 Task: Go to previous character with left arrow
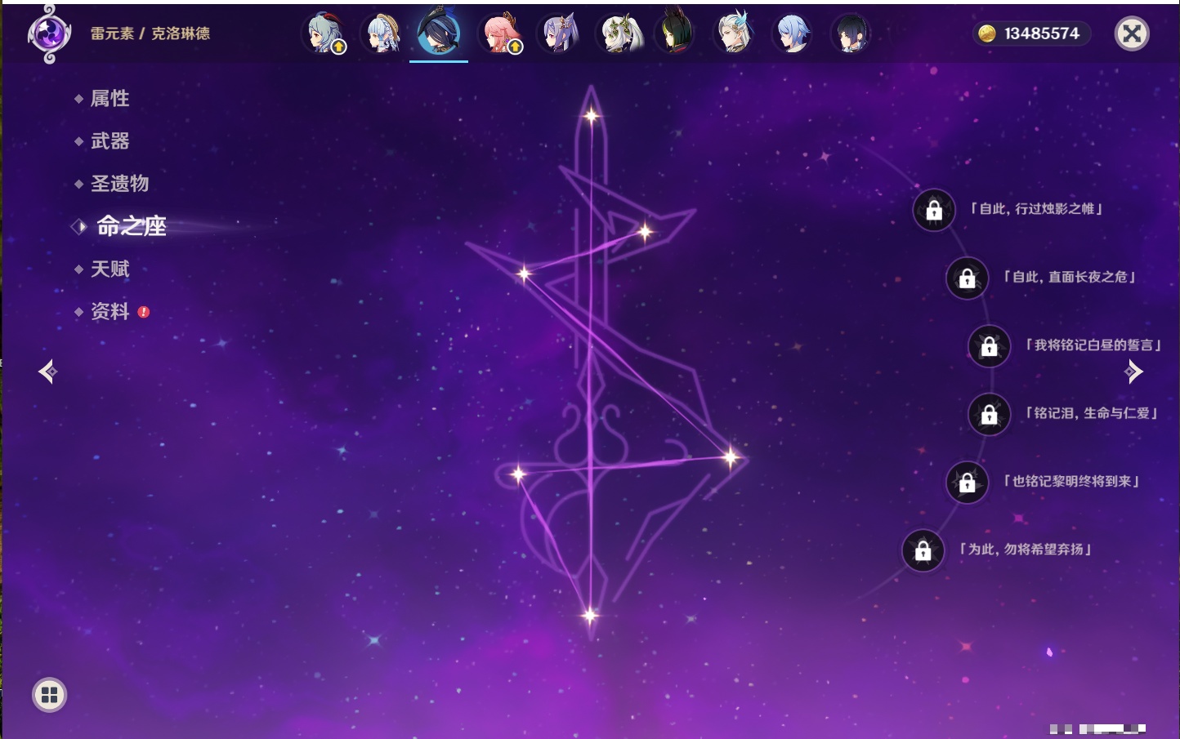(x=48, y=372)
